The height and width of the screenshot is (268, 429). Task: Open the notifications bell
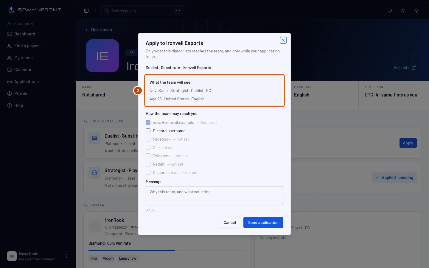coord(390,11)
